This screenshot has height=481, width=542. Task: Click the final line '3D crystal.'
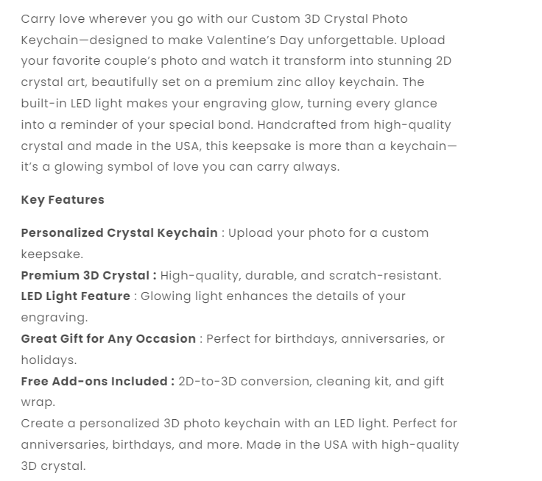pos(53,466)
